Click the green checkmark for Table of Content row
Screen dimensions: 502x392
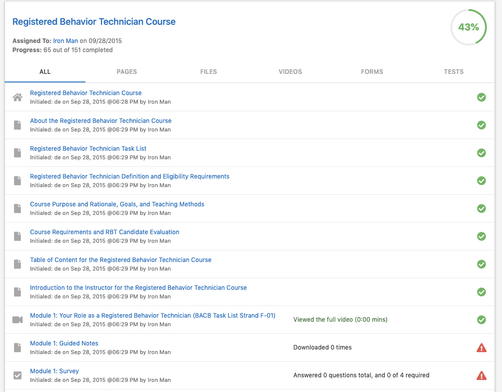click(481, 264)
